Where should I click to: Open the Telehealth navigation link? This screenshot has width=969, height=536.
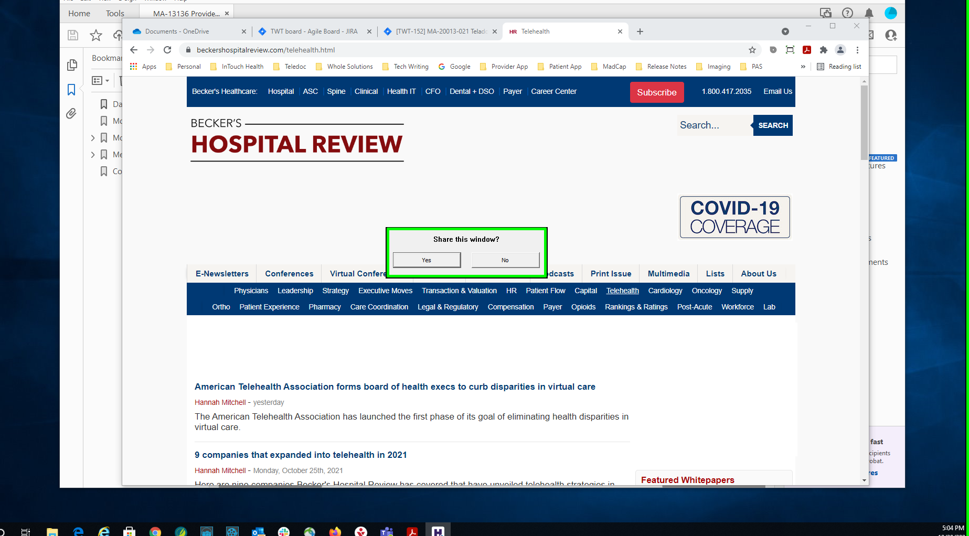[x=622, y=291]
